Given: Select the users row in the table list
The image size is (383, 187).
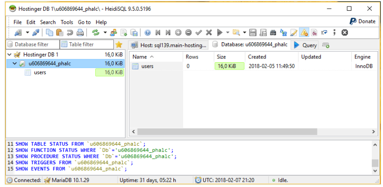Looking at the screenshot, I should (147, 66).
